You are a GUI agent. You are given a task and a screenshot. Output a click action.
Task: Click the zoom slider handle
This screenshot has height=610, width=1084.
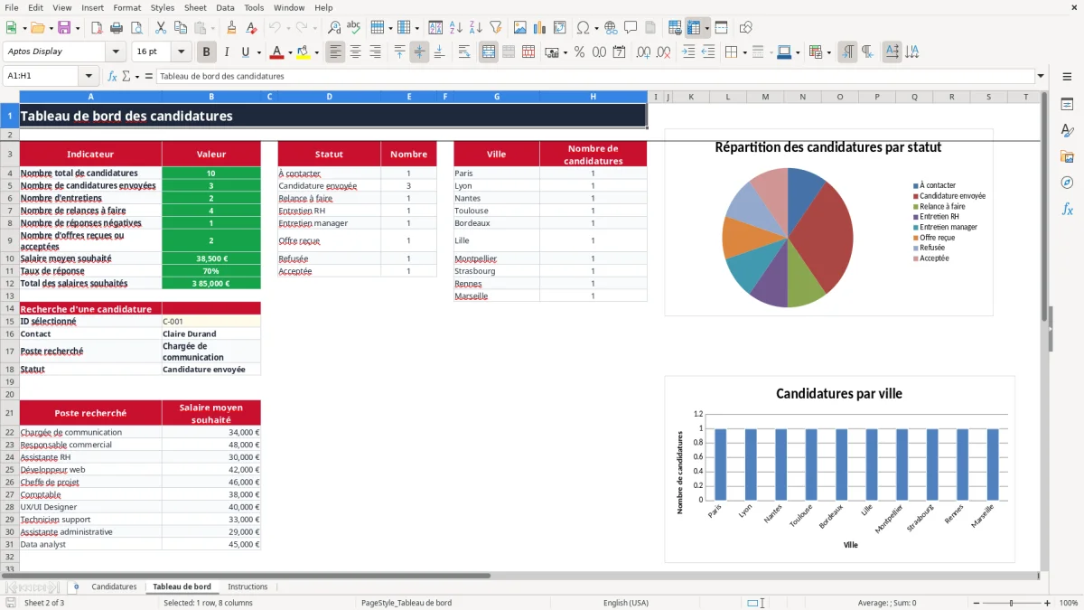click(x=1012, y=603)
